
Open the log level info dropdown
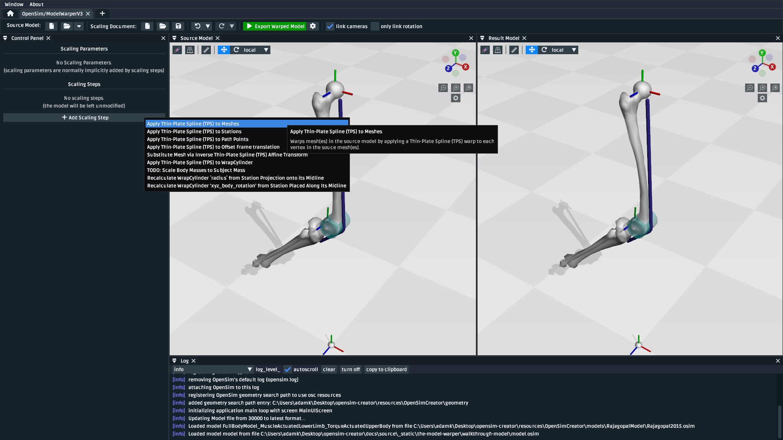coord(213,370)
